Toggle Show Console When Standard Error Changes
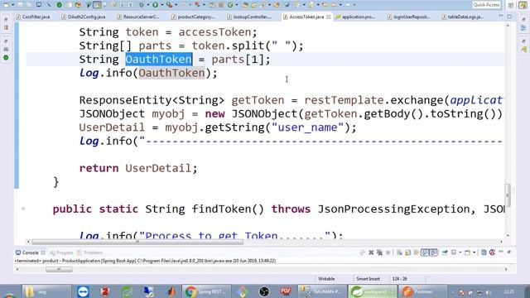530x298 pixels. click(434, 252)
